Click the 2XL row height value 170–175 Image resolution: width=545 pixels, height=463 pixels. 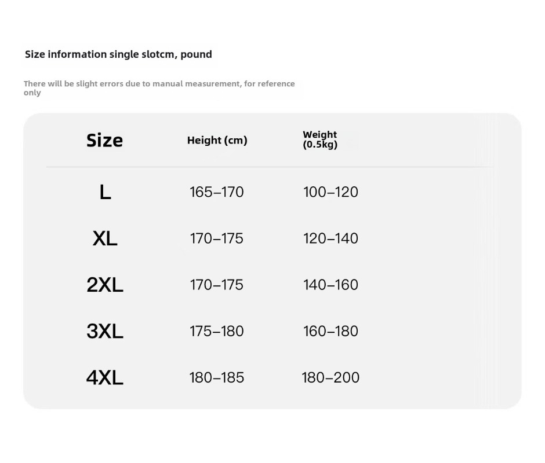click(216, 285)
